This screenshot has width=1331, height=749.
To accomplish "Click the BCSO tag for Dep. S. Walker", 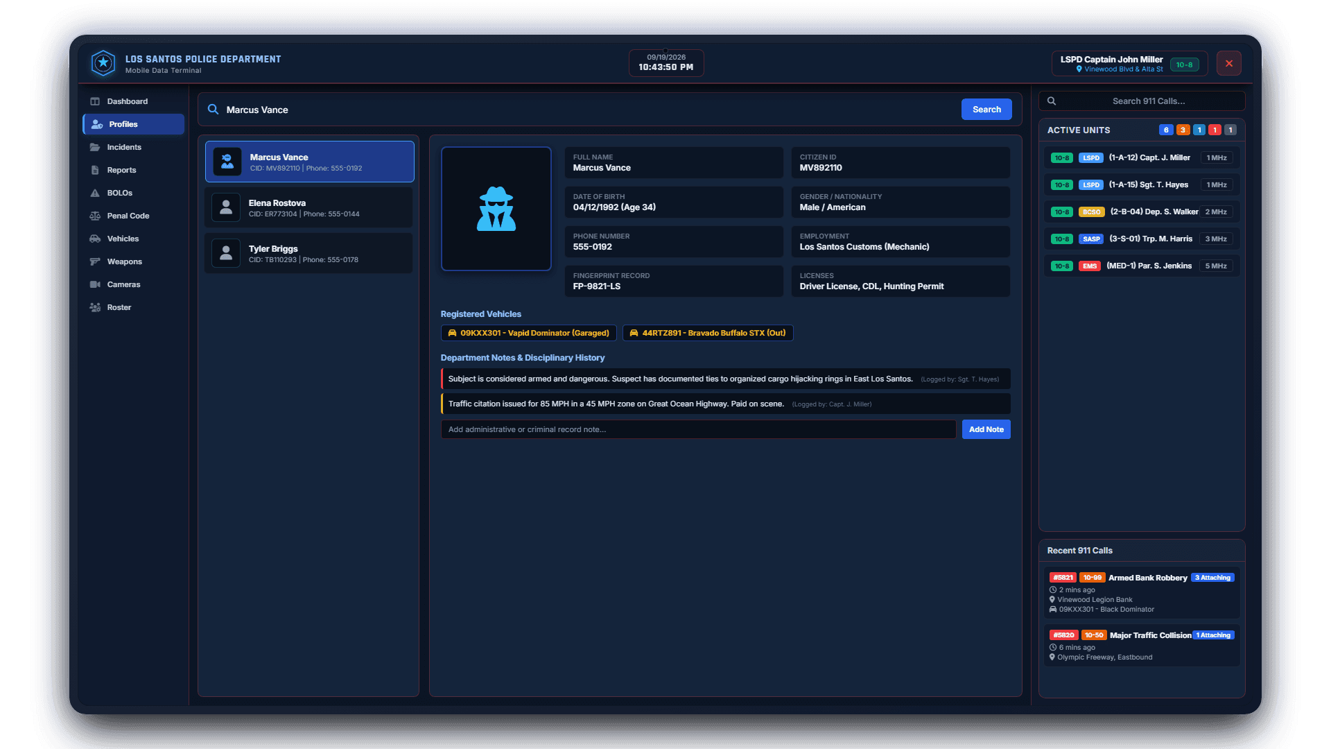I will 1092,212.
